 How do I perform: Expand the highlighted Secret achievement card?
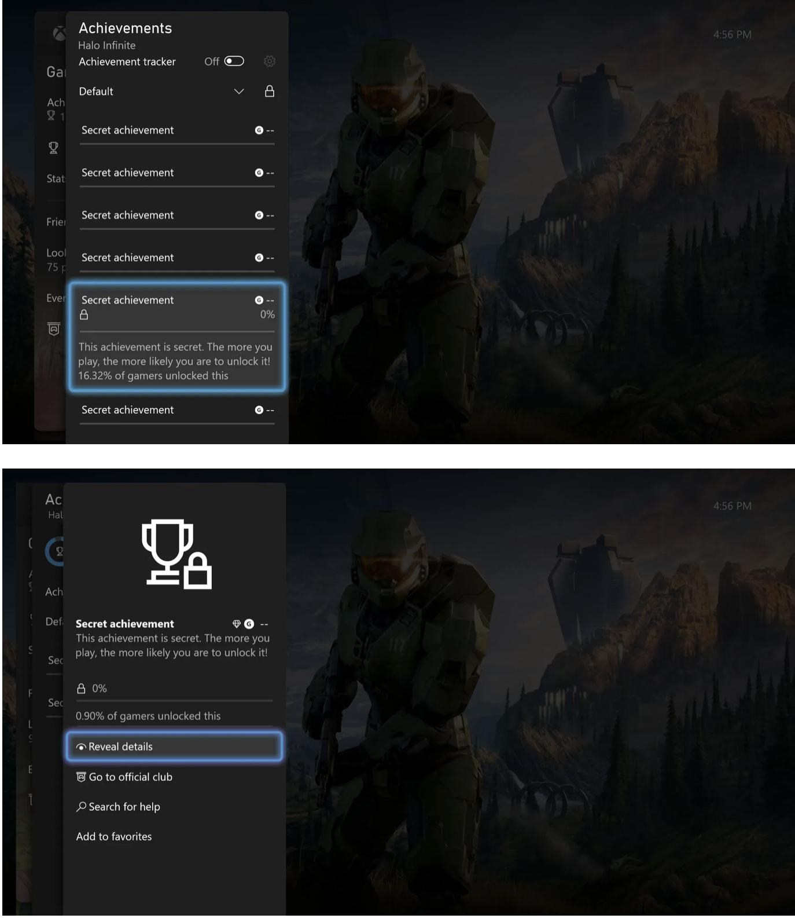coord(176,336)
